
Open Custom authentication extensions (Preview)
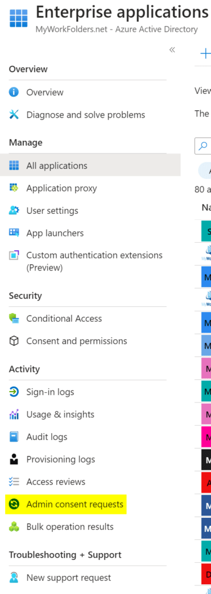click(x=94, y=261)
